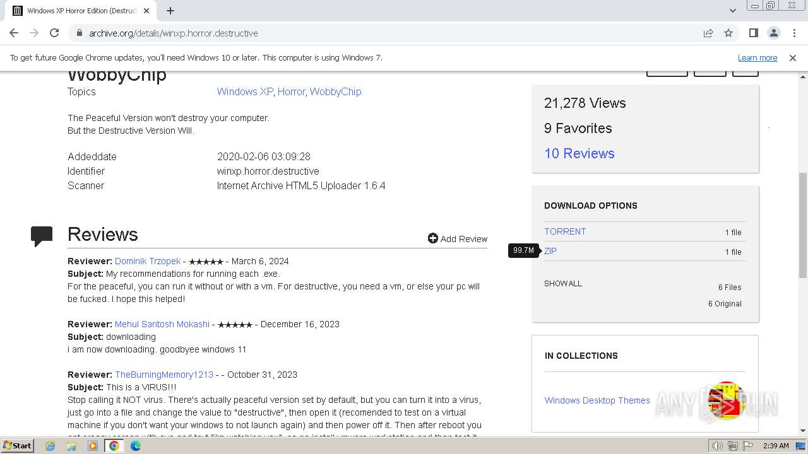Click the network tray icon
This screenshot has height=454, width=808.
[x=733, y=446]
